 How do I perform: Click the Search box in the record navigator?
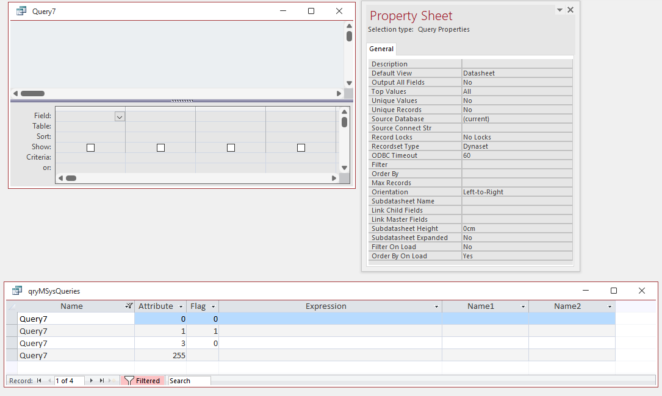tap(189, 381)
